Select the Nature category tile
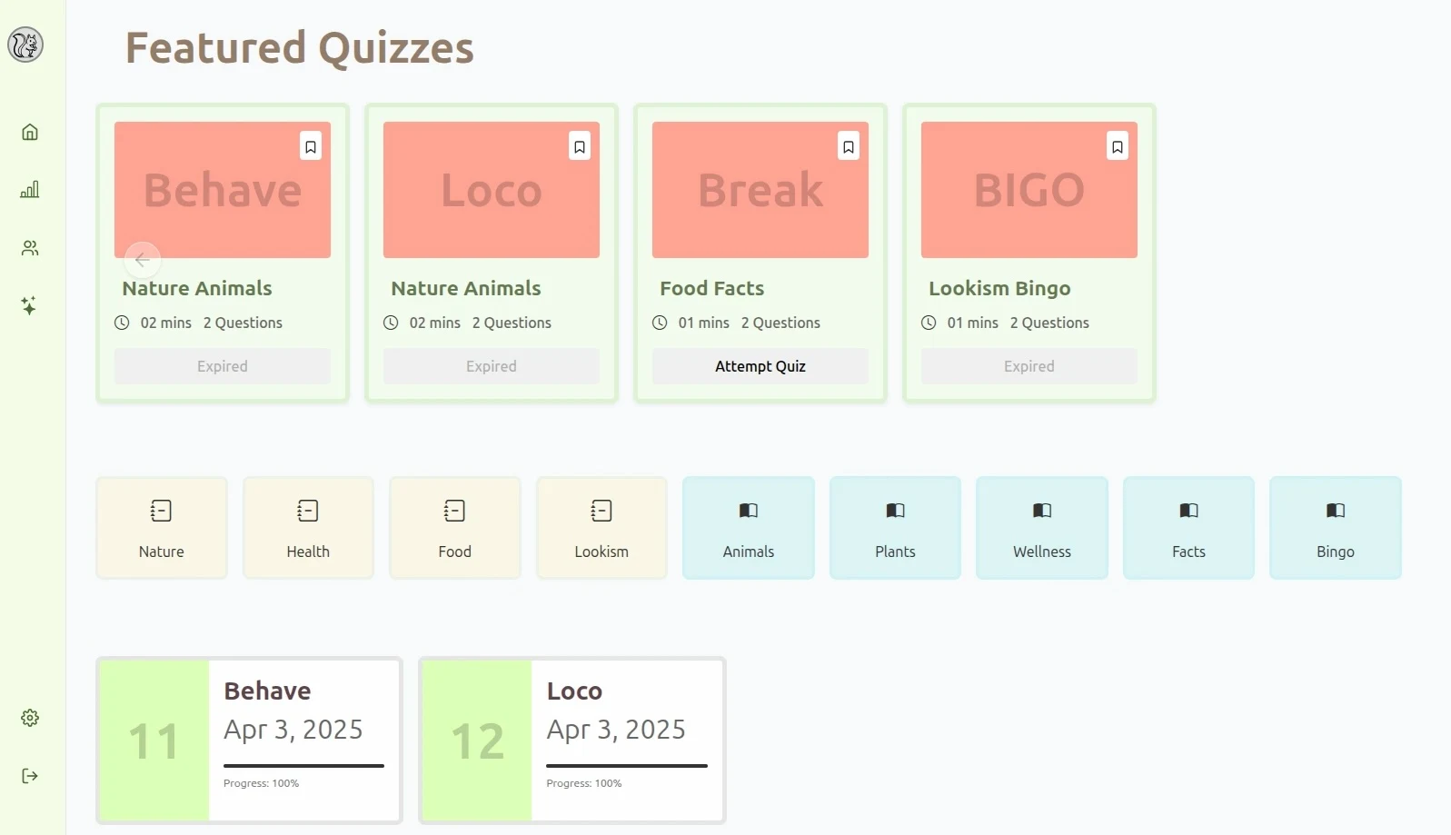This screenshot has height=835, width=1451. (162, 528)
